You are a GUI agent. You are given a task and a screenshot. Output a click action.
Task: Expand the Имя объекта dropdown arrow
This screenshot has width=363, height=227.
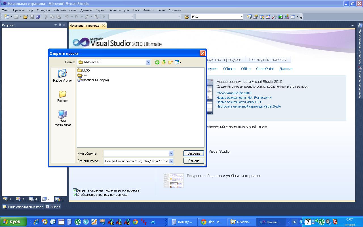(x=171, y=153)
